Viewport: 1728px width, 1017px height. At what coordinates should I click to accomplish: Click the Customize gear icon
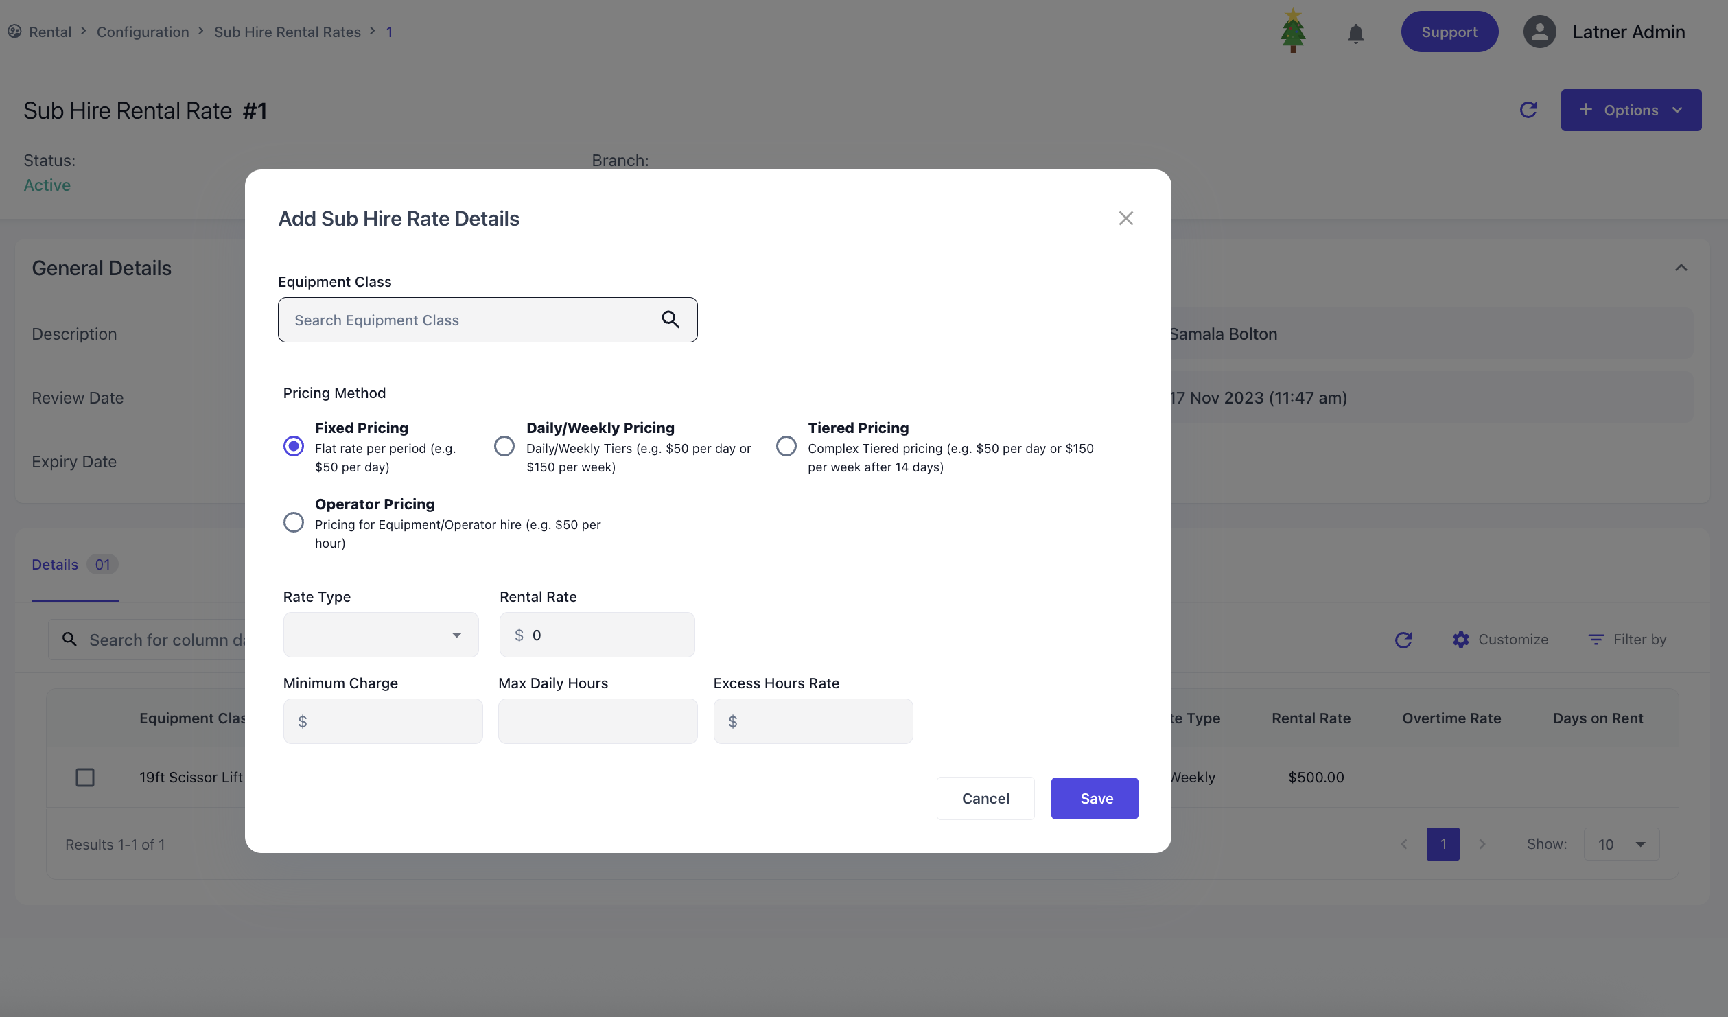[x=1461, y=640]
